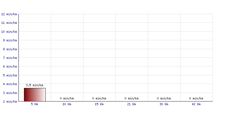Viewport: 231px width, 115px height.
Task: Click the 5 Km axis label
Action: tap(34, 104)
